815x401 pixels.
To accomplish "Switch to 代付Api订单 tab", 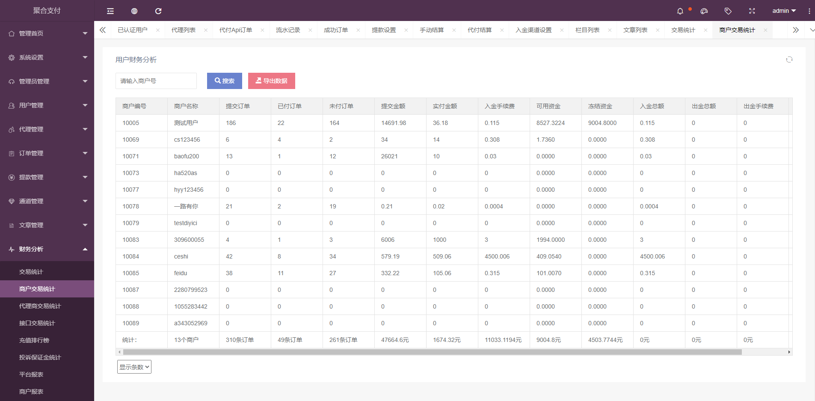I will (236, 30).
